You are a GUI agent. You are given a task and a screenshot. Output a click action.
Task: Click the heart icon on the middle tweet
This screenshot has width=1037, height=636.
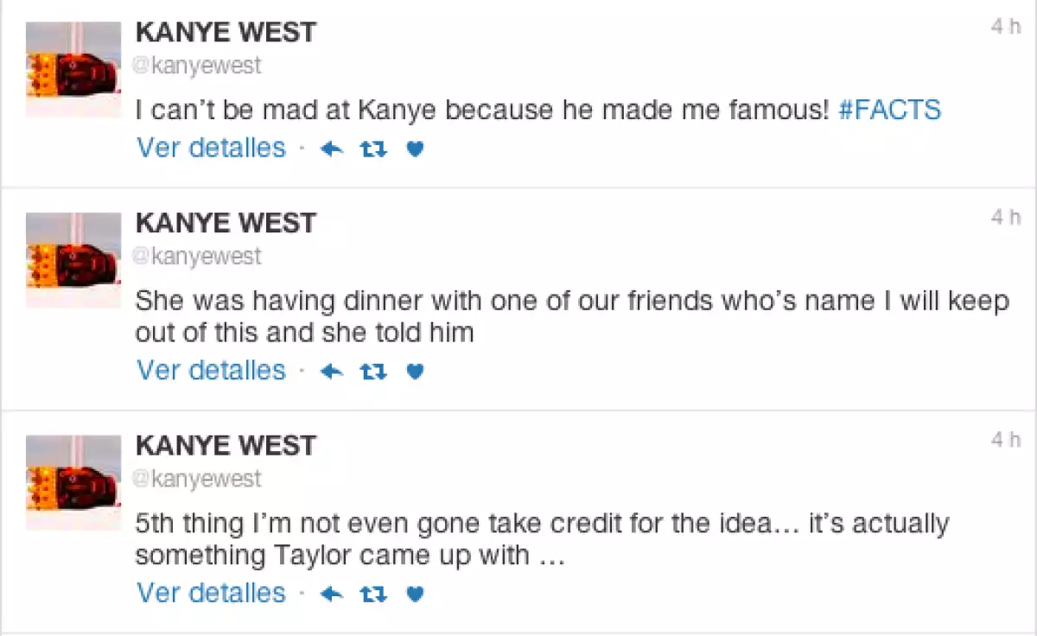(414, 370)
